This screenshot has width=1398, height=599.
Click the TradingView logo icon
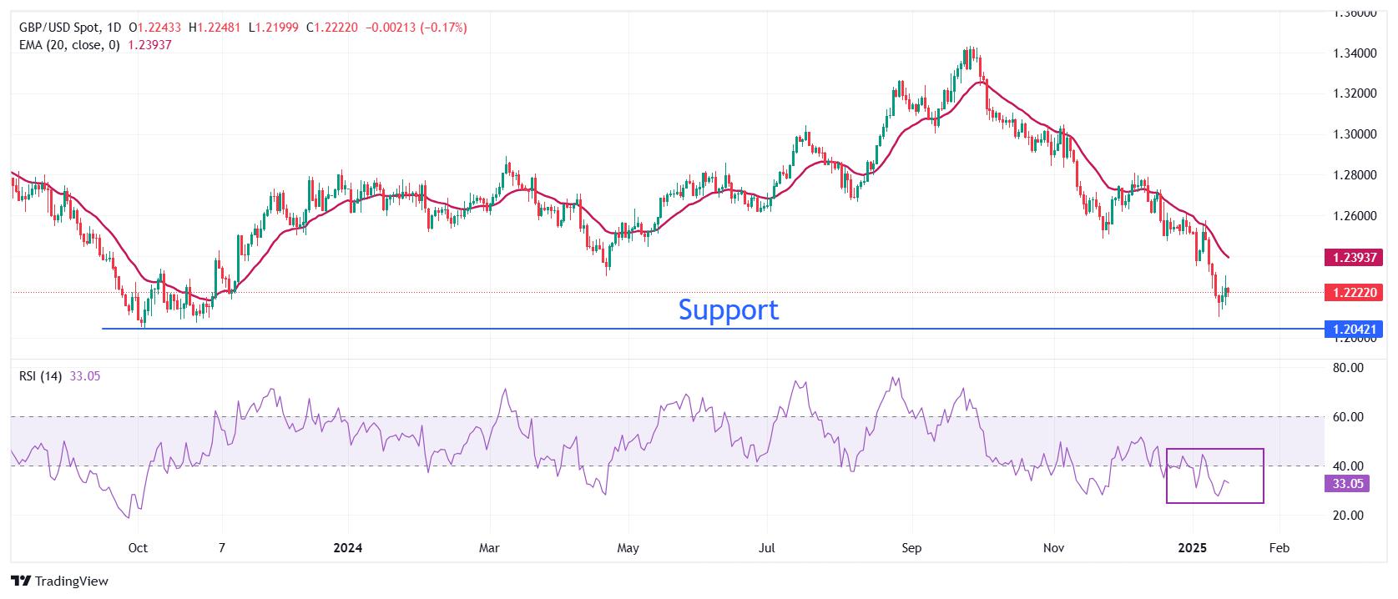coord(21,581)
